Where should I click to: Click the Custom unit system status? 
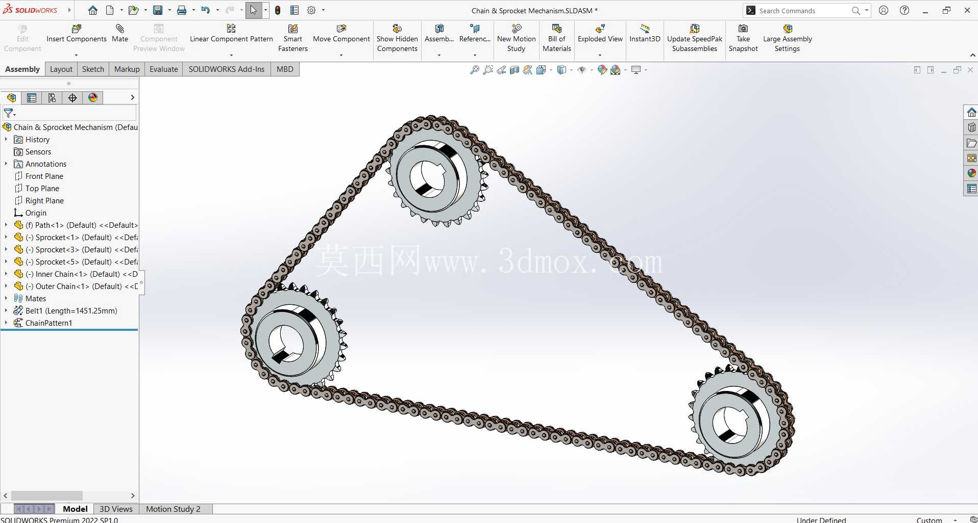point(929,519)
